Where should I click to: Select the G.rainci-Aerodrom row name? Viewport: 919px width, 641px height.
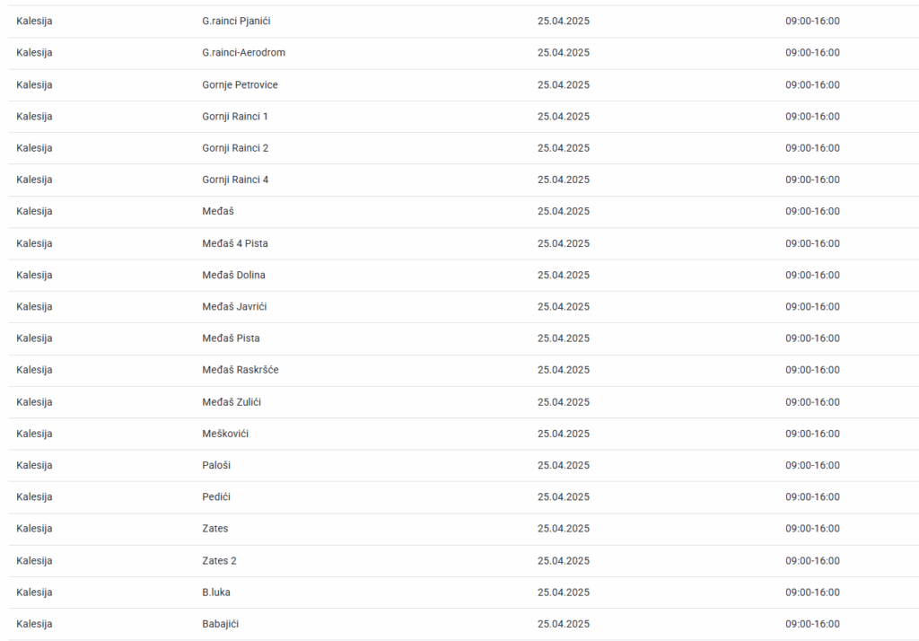(x=243, y=52)
